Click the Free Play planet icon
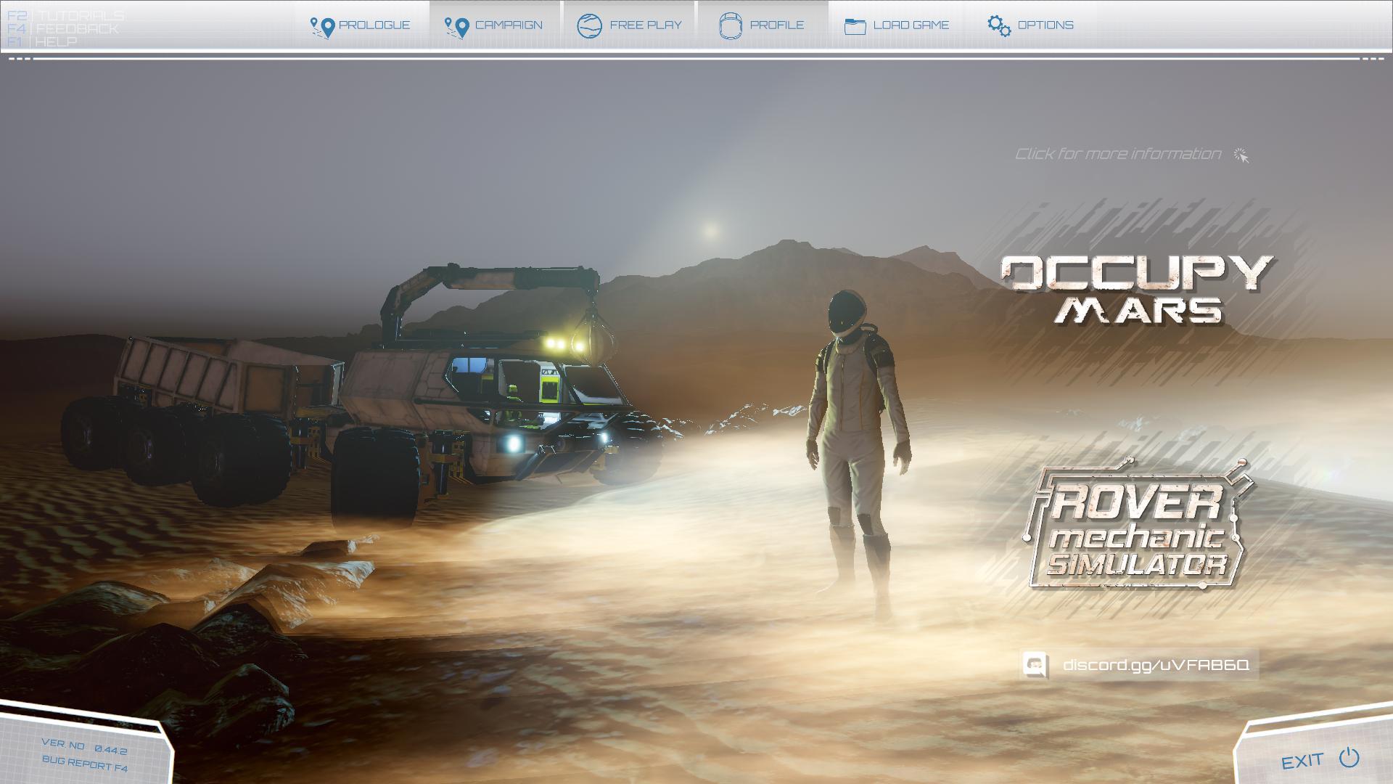 click(589, 26)
